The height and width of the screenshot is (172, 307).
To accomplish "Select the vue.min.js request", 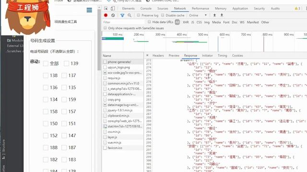I will pyautogui.click(x=123, y=142).
